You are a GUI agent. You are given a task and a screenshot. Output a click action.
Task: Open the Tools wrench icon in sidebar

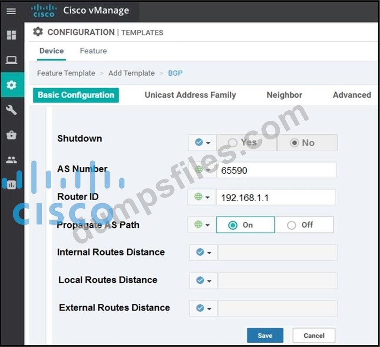point(12,110)
